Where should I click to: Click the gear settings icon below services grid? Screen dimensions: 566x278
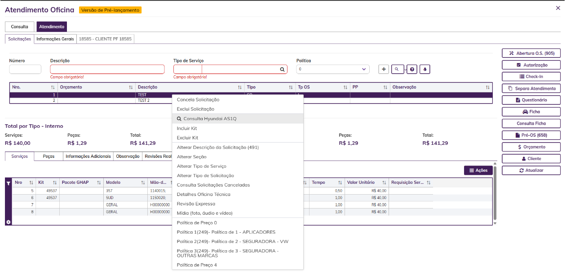8,222
